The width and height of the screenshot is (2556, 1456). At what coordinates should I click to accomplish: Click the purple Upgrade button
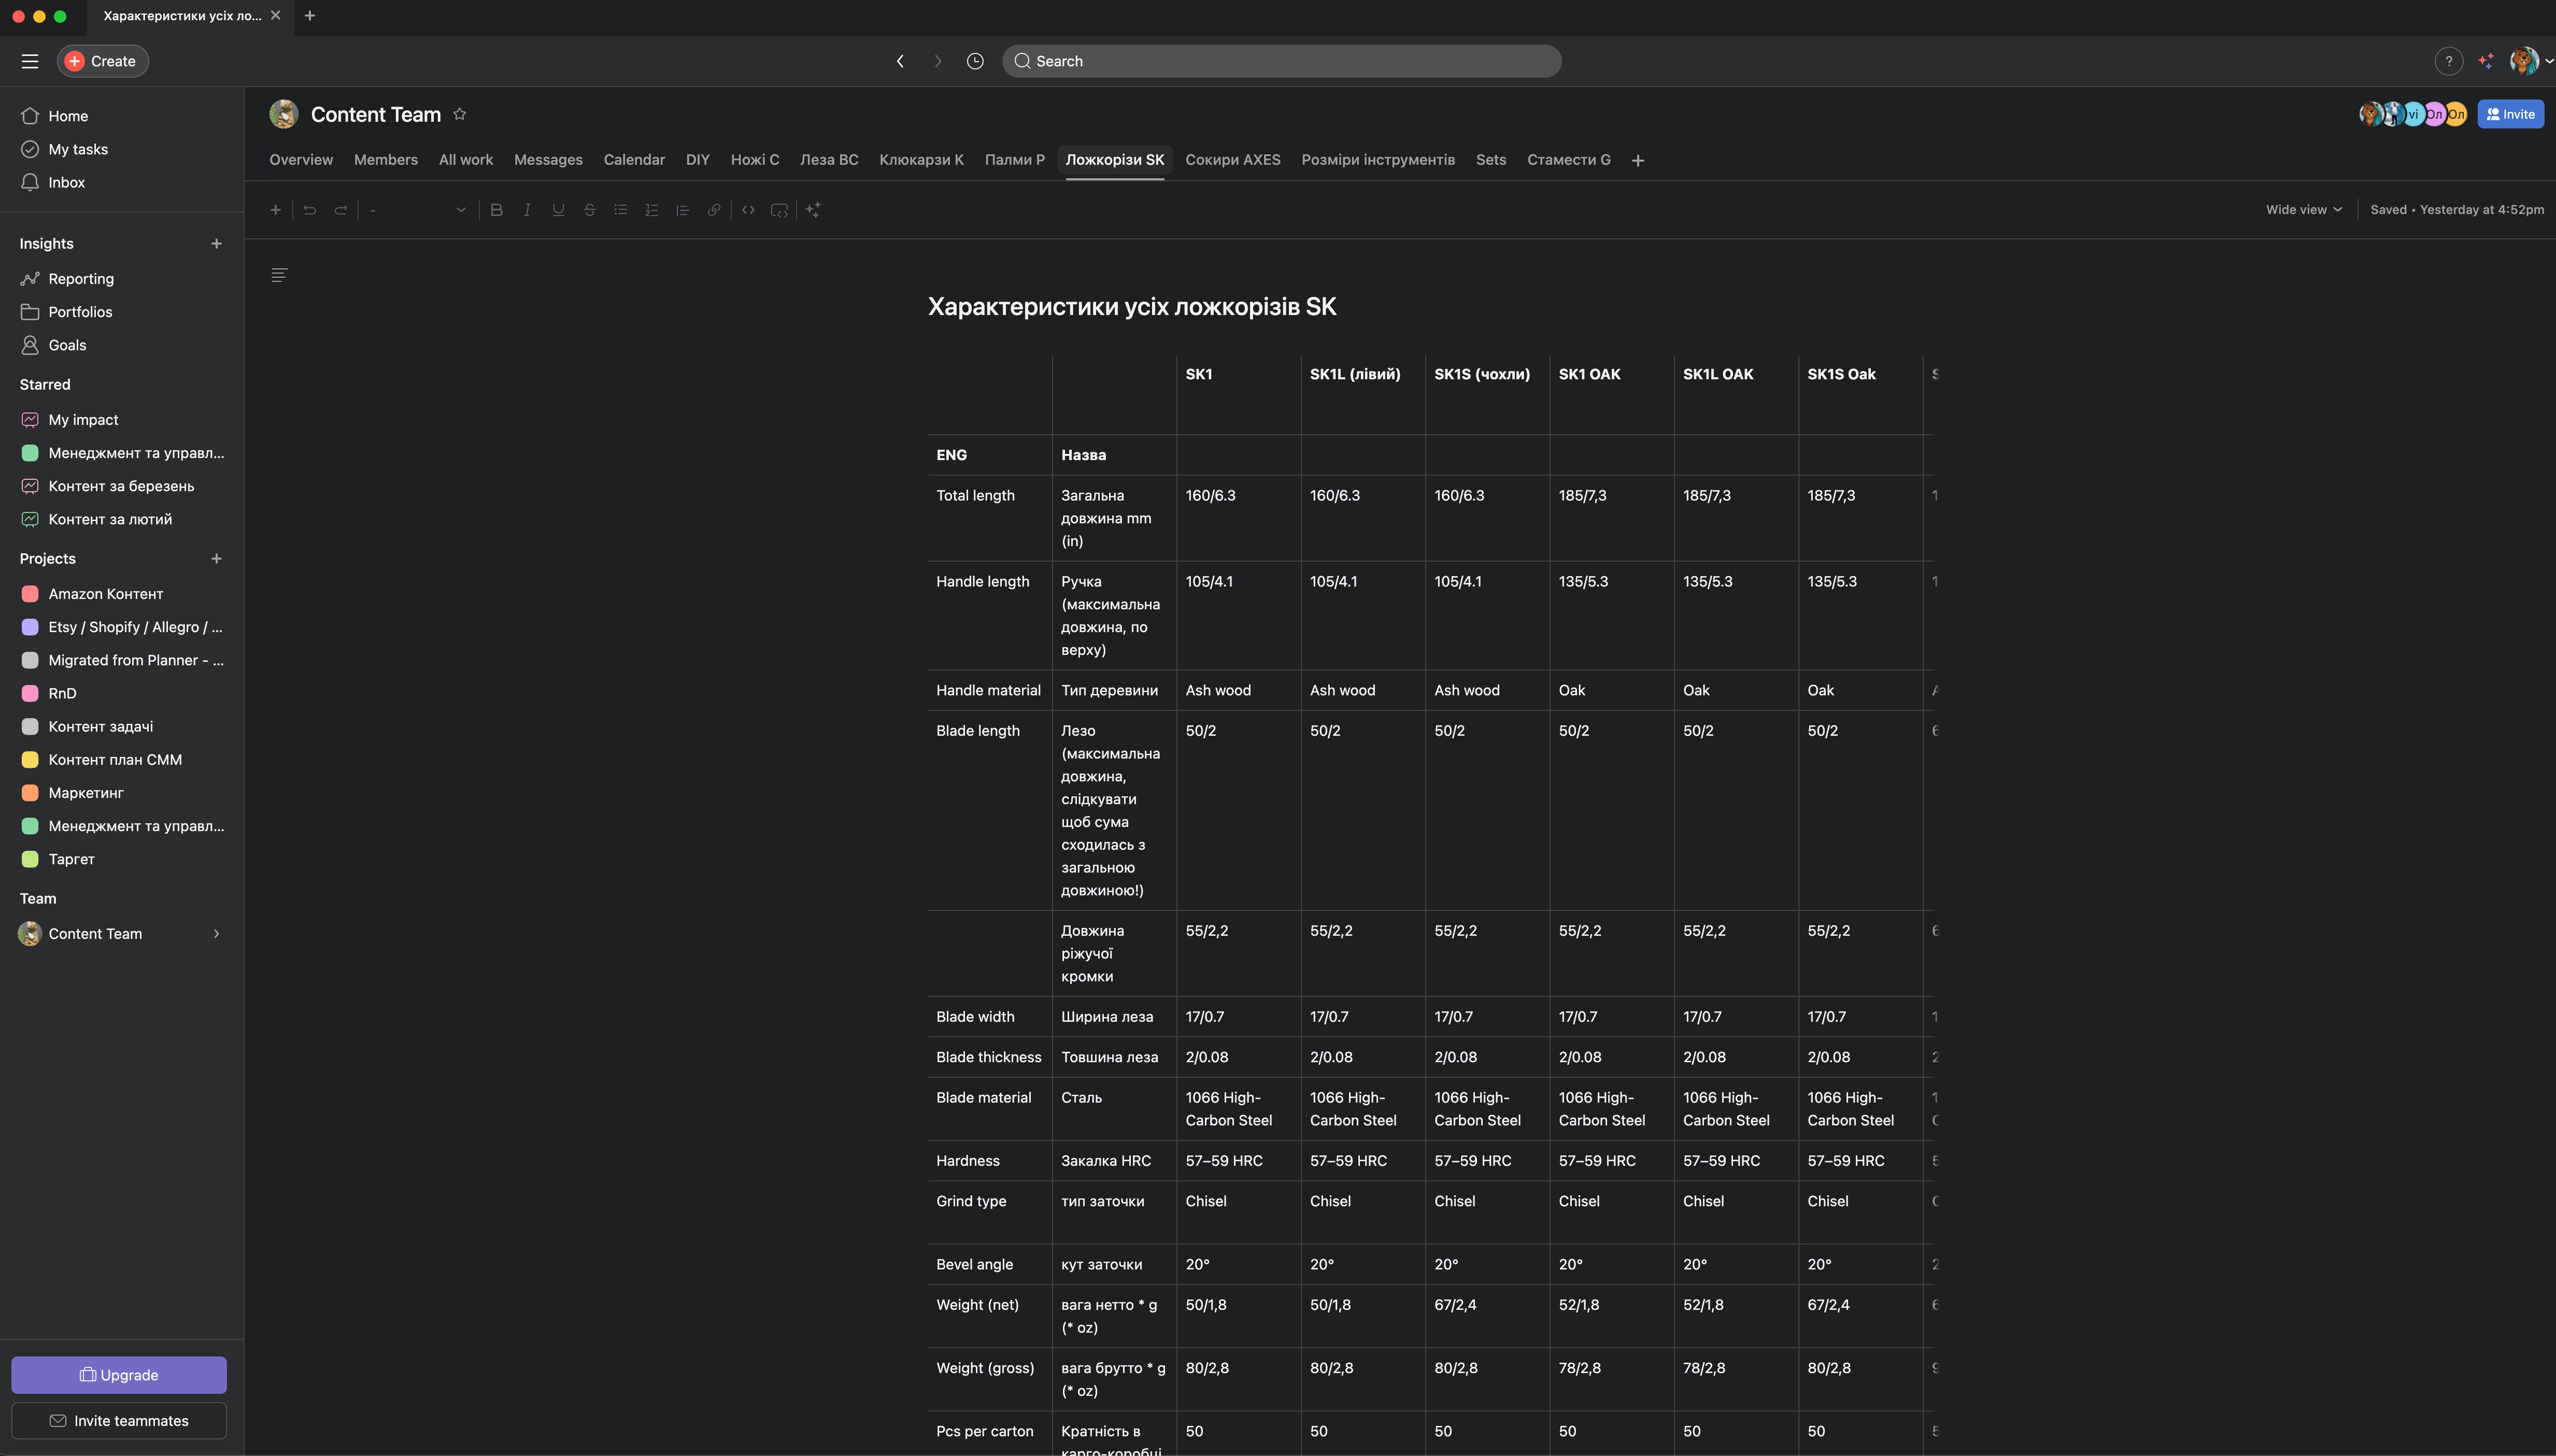point(119,1375)
